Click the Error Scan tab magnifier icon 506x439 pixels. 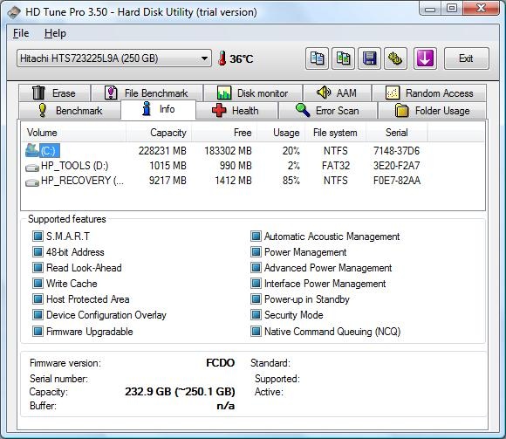click(x=303, y=110)
